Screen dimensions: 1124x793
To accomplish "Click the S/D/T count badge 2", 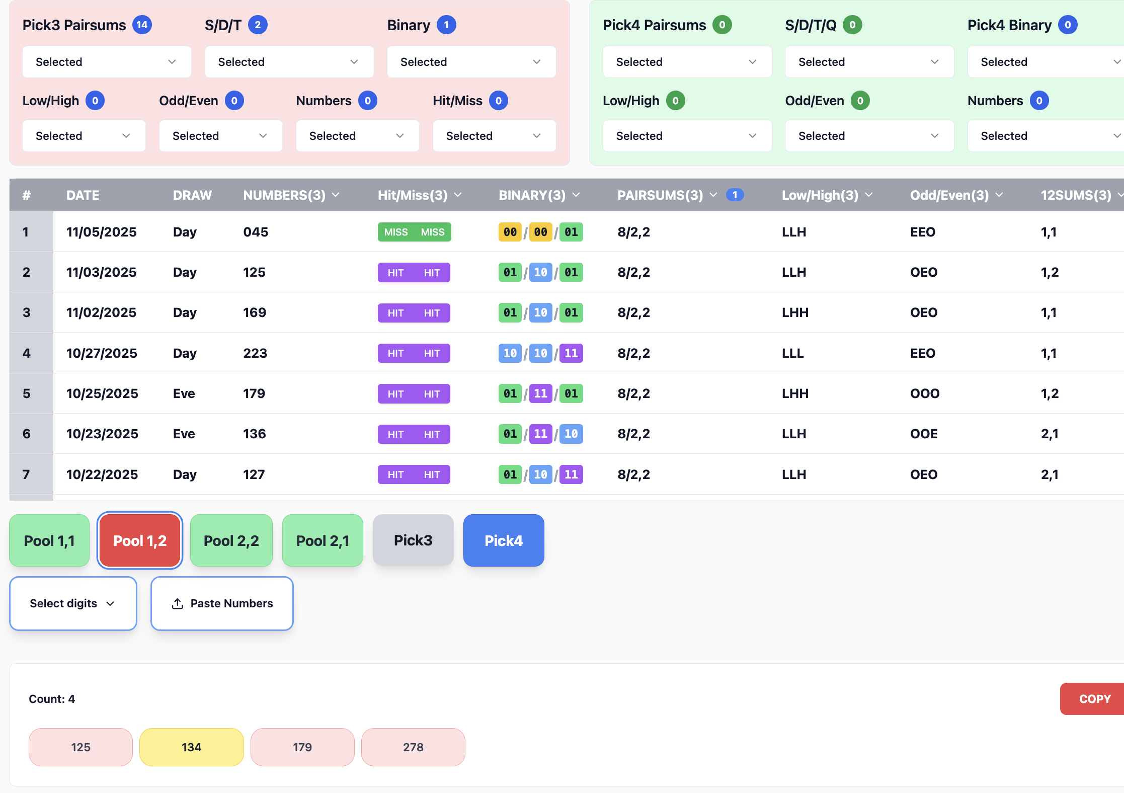I will click(x=258, y=25).
